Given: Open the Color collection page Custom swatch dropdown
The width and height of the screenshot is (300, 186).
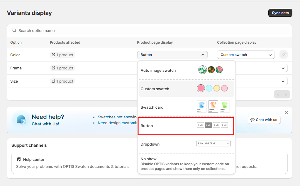Looking at the screenshot, I should tap(246, 55).
